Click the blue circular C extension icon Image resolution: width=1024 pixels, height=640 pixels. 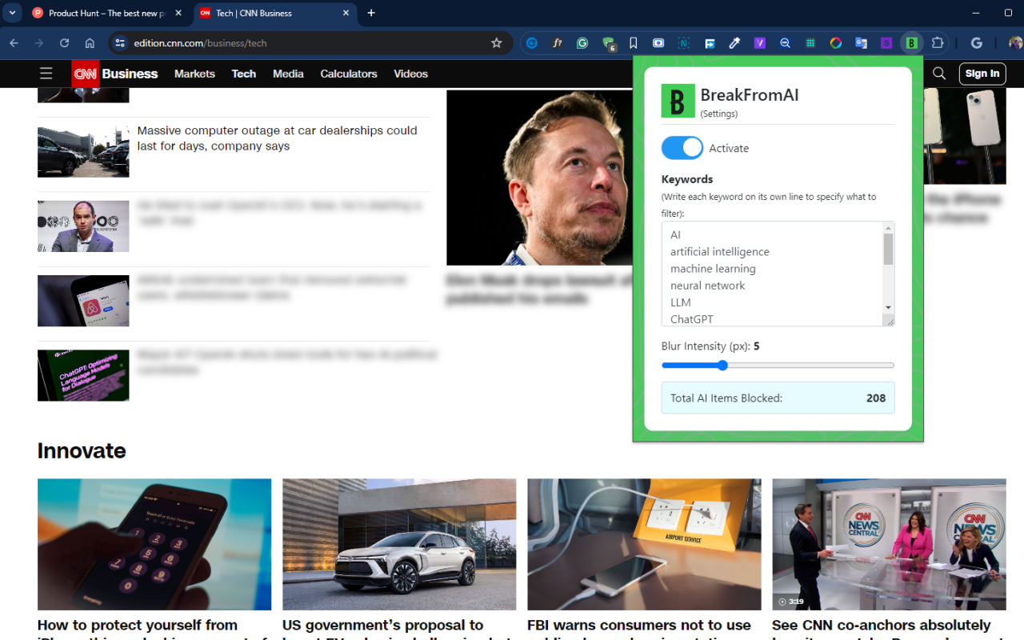(x=532, y=43)
